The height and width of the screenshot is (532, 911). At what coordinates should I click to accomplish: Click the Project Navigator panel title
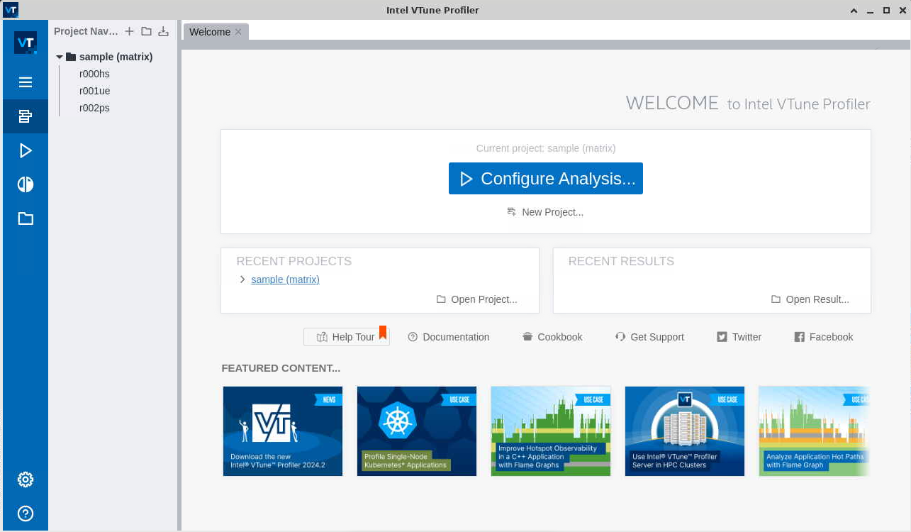point(86,31)
